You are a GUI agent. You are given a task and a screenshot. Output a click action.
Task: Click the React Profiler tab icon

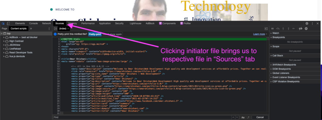tap(181, 23)
